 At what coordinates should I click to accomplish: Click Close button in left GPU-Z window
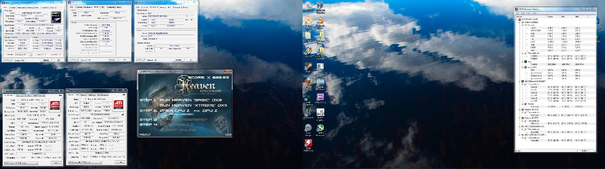[57, 163]
